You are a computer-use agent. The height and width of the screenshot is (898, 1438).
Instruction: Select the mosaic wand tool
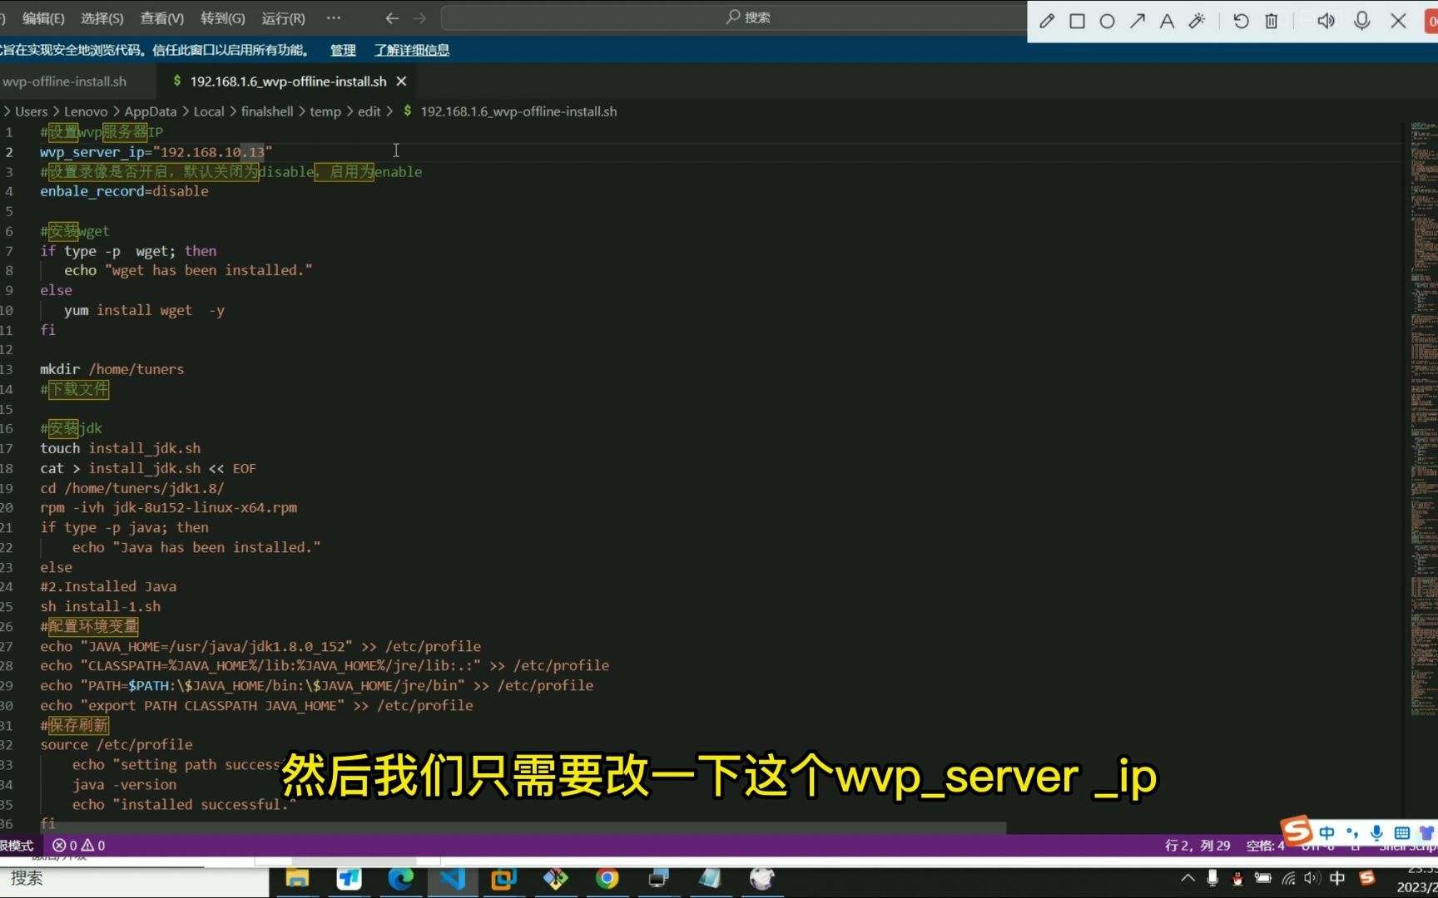pos(1198,21)
